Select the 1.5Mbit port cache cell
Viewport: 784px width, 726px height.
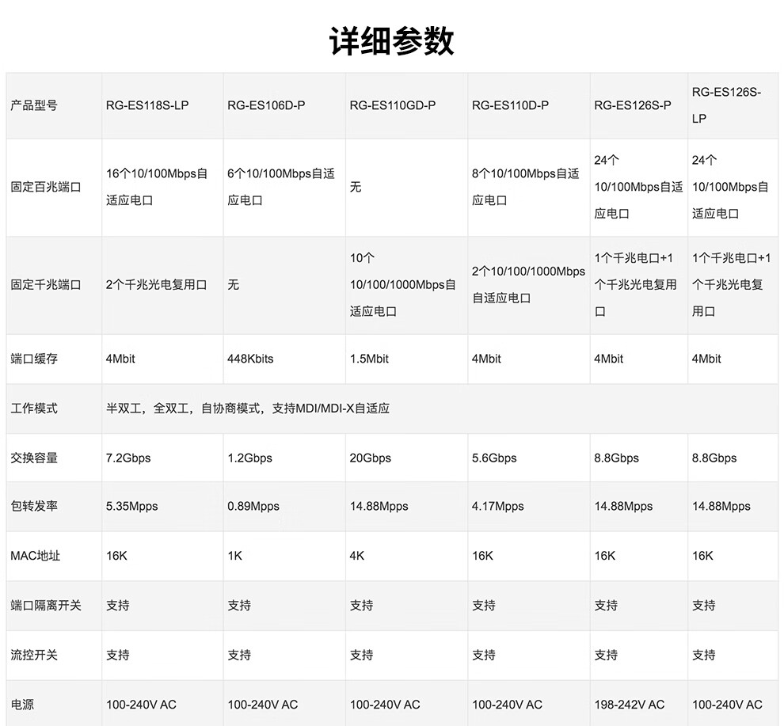[x=369, y=359]
